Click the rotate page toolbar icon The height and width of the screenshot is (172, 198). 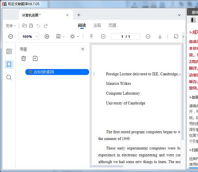tap(176, 37)
